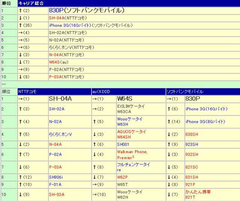The height and width of the screenshot is (201, 240).
Task: Click N-02A in NTTドコモ column
Action: tap(55, 122)
